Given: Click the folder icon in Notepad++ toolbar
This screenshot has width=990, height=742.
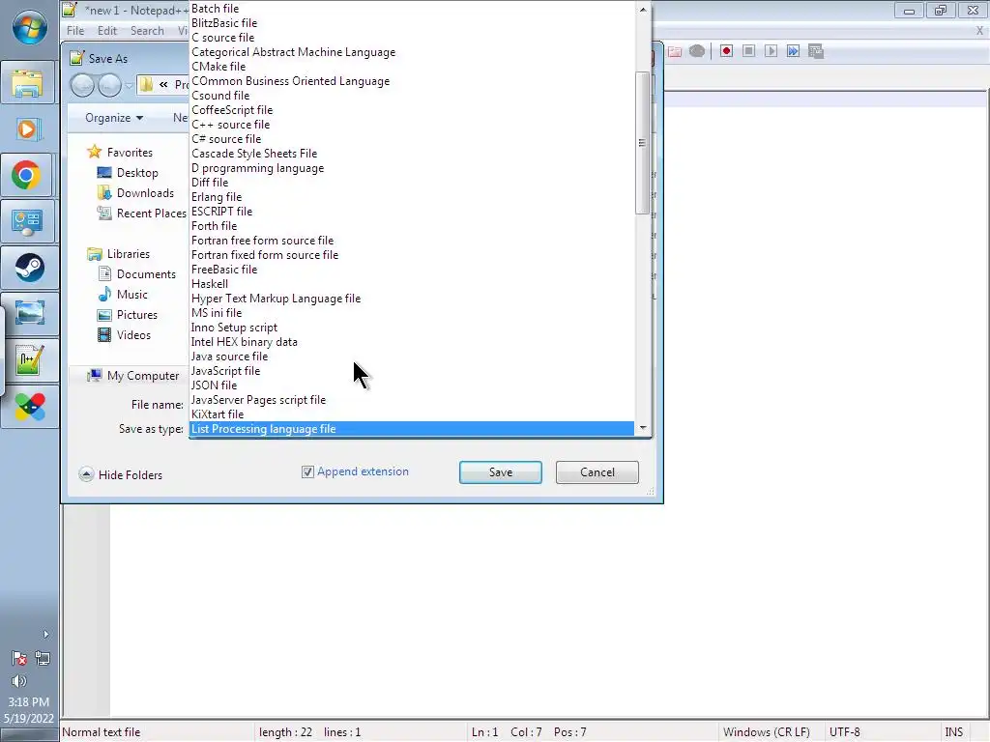Looking at the screenshot, I should (x=674, y=51).
